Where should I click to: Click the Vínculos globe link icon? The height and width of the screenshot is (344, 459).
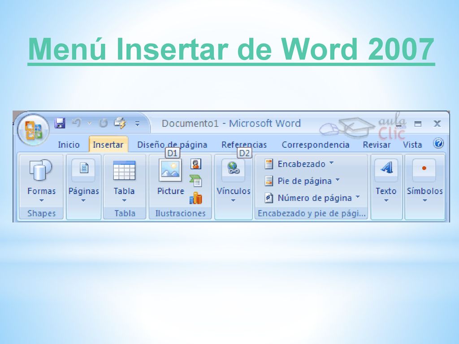[x=233, y=168]
